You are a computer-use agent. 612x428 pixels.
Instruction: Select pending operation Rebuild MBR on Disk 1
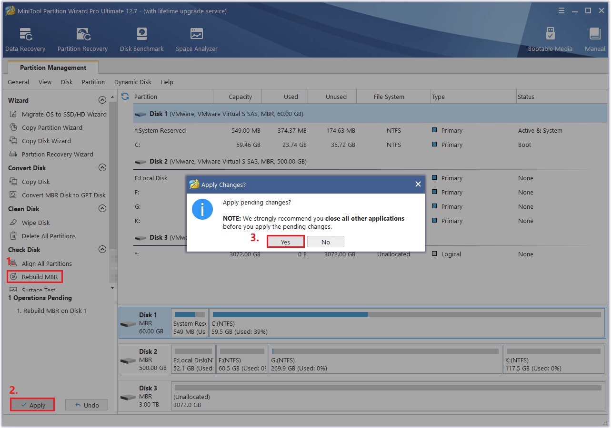click(x=51, y=311)
